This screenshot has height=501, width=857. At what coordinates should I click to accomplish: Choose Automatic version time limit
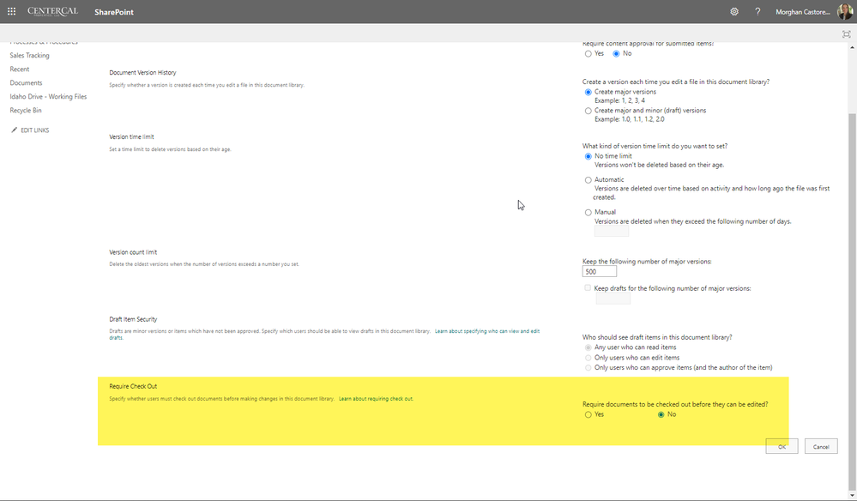[588, 180]
